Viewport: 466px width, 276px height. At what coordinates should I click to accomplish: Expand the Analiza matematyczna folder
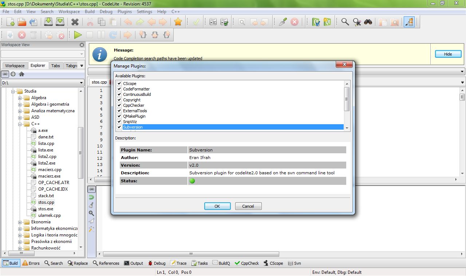point(20,111)
